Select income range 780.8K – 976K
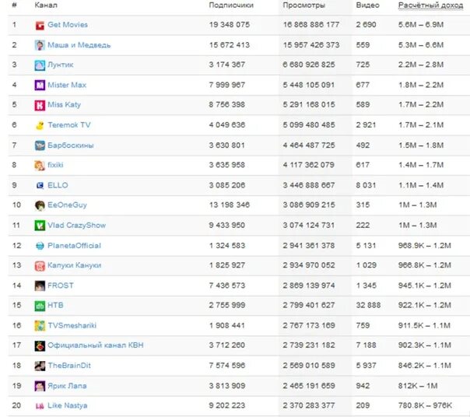Screen dimensions: 470x417 425,405
